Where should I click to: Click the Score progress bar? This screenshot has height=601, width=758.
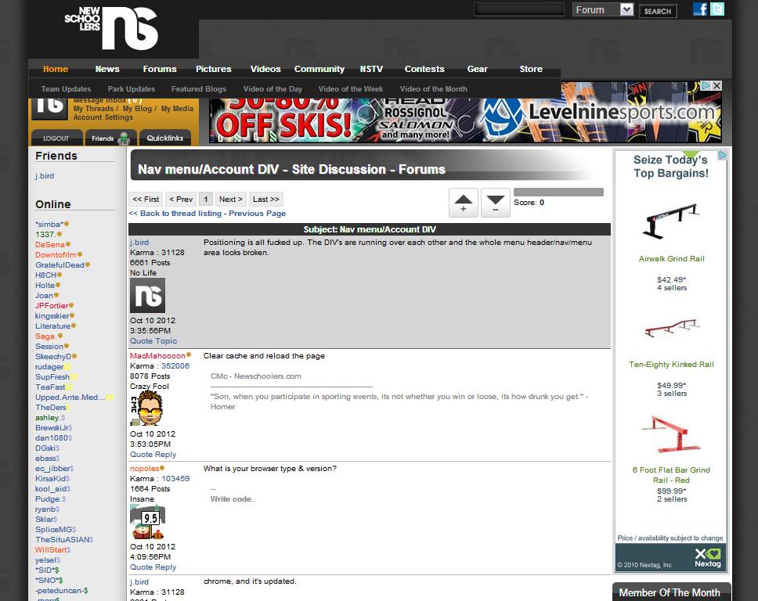click(x=558, y=191)
